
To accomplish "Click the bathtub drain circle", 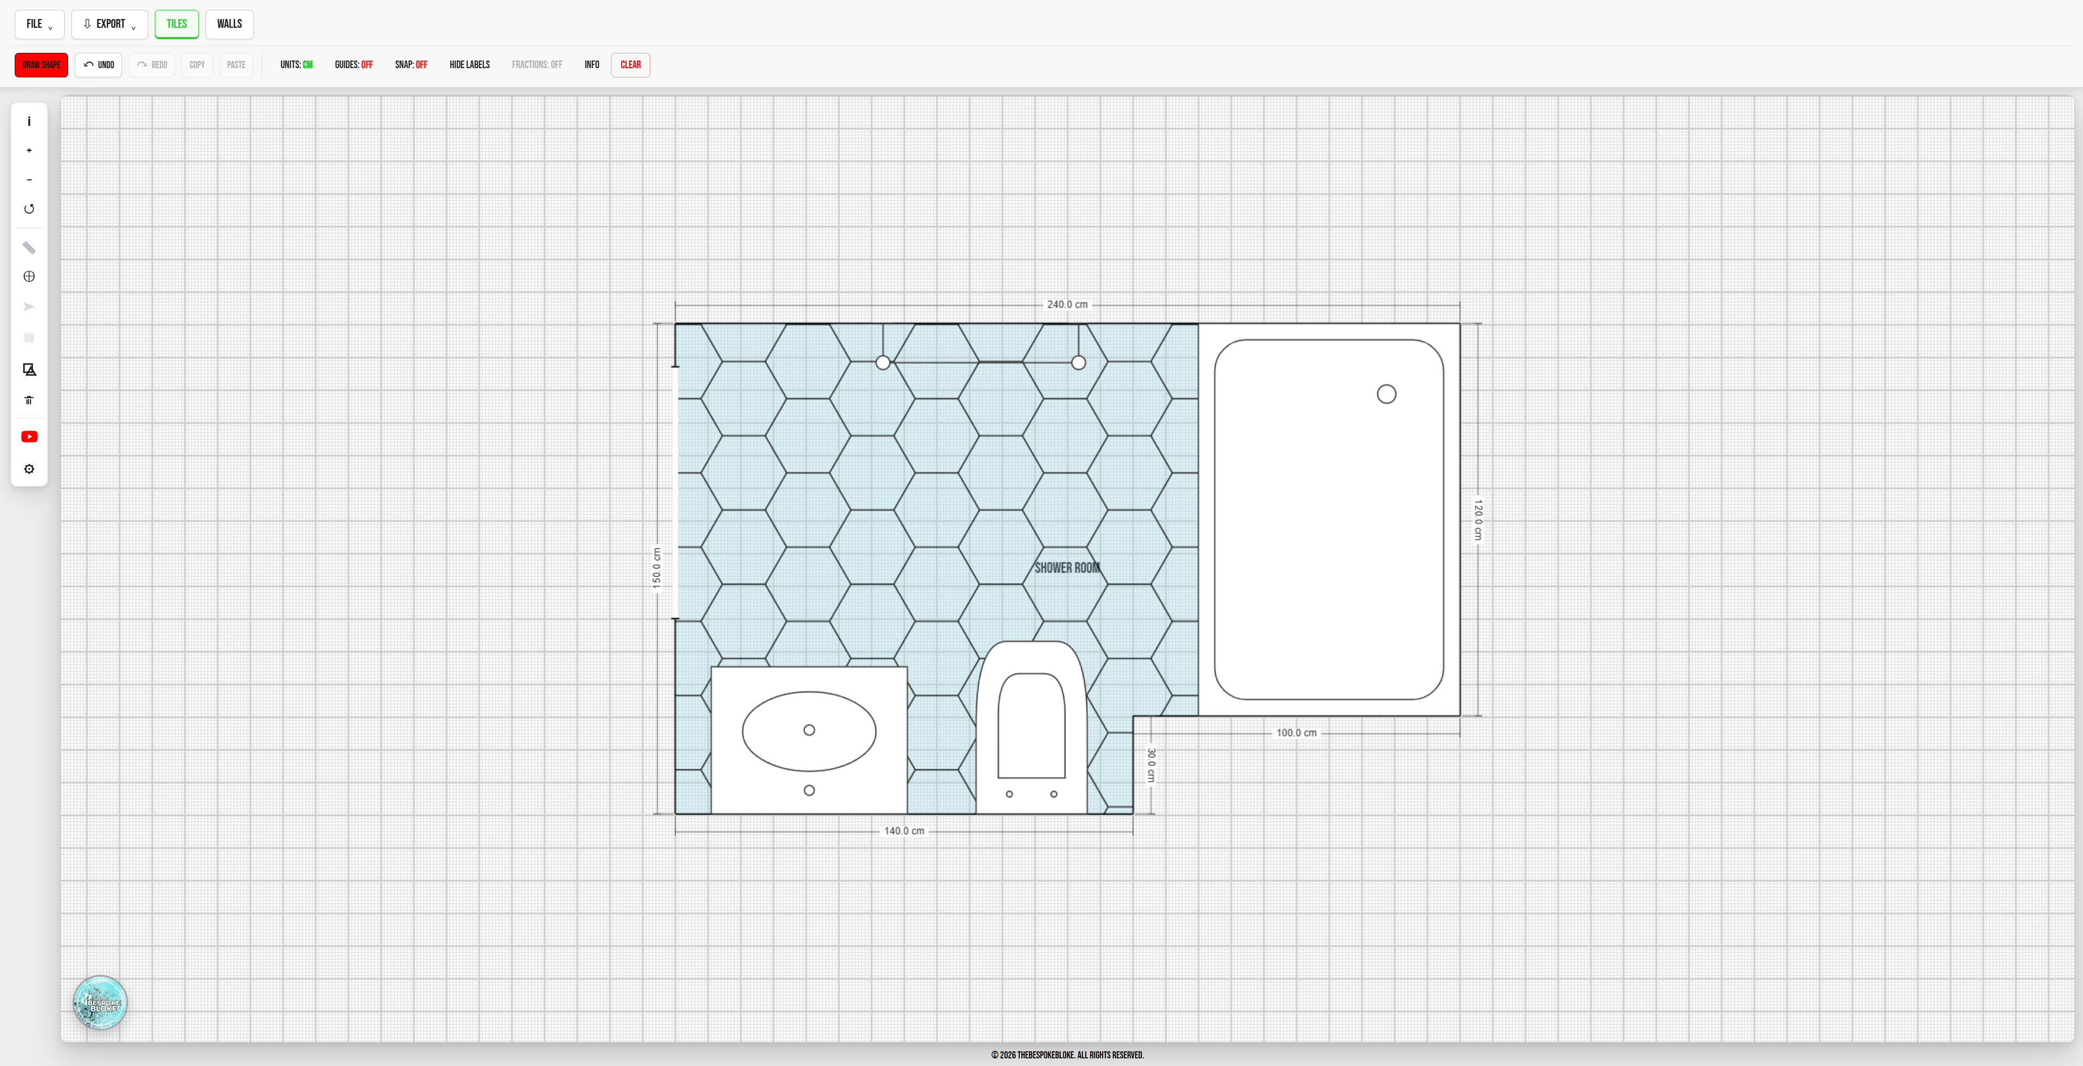I will (x=1386, y=394).
